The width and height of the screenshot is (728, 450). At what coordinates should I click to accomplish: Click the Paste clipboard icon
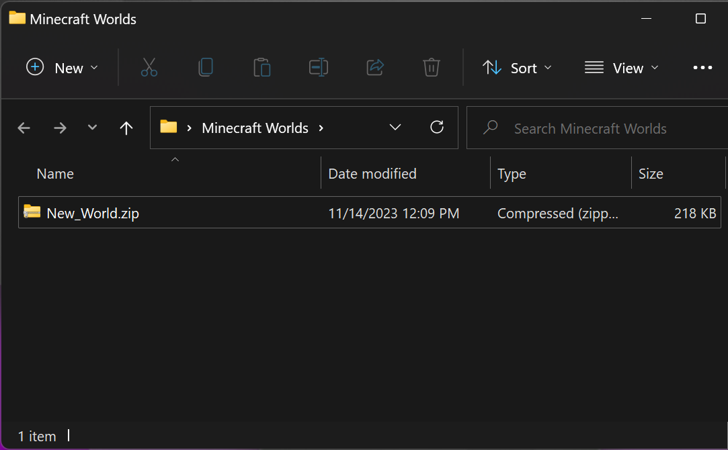point(262,68)
